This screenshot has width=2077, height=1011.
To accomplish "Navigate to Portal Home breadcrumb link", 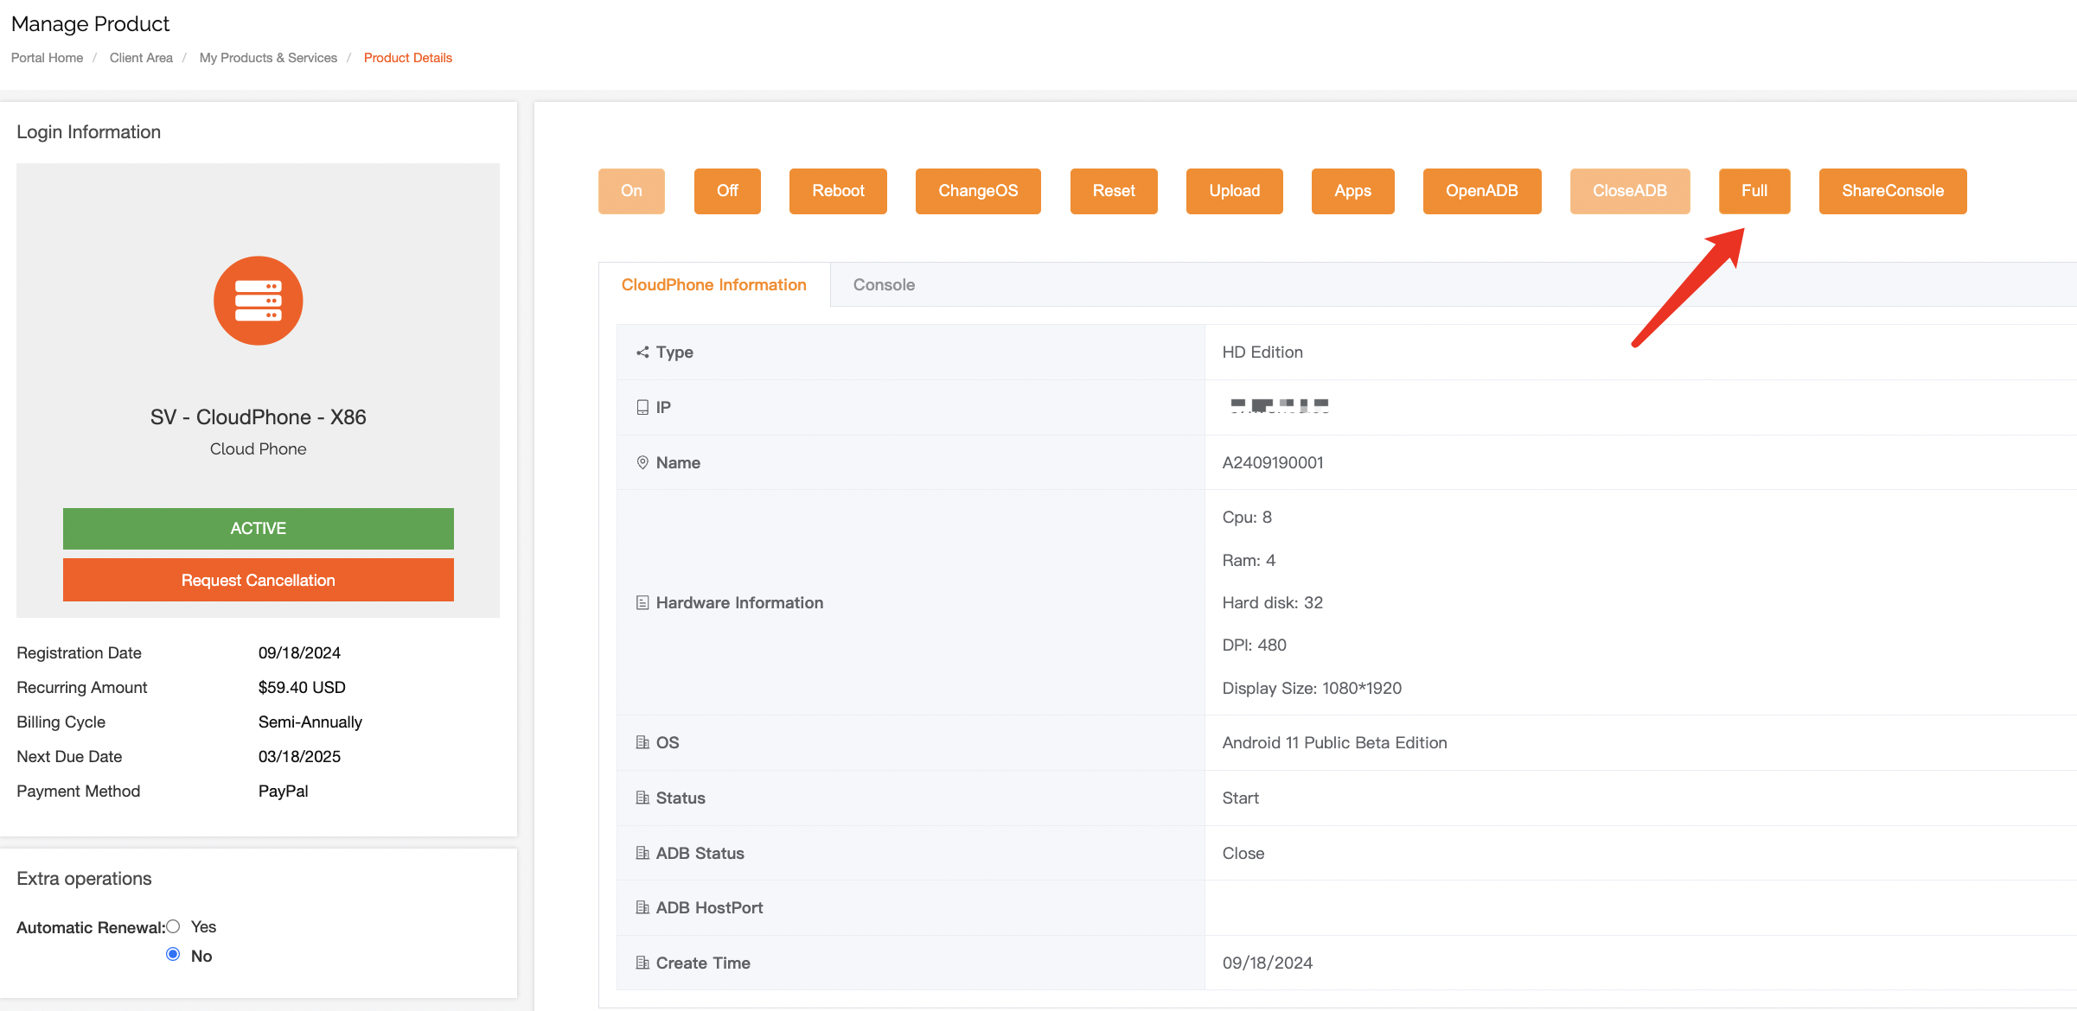I will tap(47, 58).
